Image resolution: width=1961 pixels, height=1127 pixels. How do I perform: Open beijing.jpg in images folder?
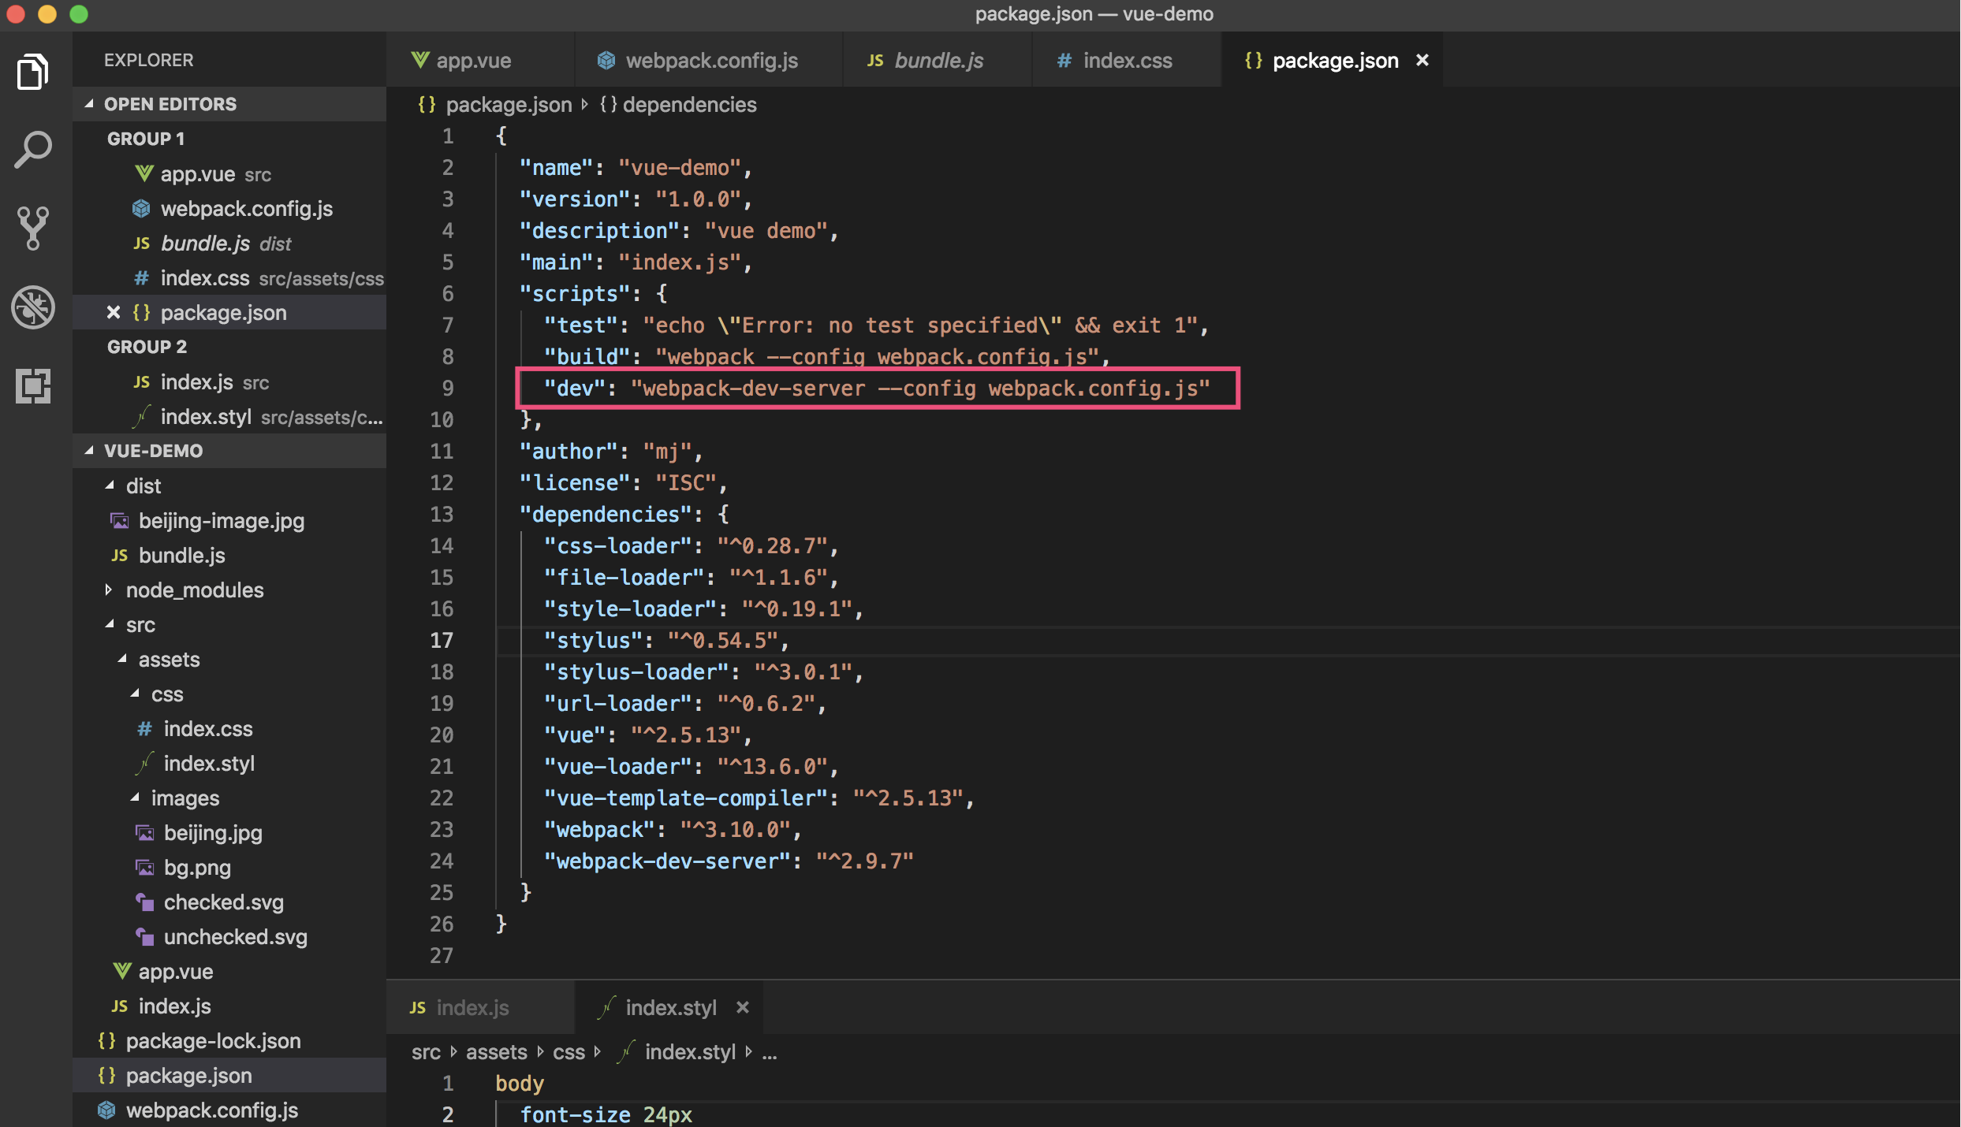(x=229, y=832)
